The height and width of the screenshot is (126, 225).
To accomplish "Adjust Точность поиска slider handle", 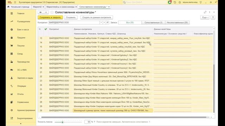I will [63, 122].
